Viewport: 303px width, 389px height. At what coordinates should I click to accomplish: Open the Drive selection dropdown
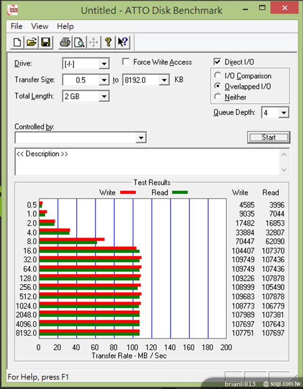click(104, 64)
